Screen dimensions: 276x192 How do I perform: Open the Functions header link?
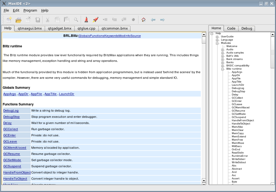[x=97, y=36]
